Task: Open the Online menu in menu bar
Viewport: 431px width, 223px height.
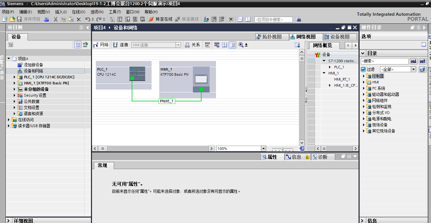Action: click(x=78, y=12)
